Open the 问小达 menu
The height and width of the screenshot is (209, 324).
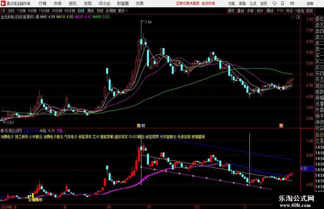(104, 3)
